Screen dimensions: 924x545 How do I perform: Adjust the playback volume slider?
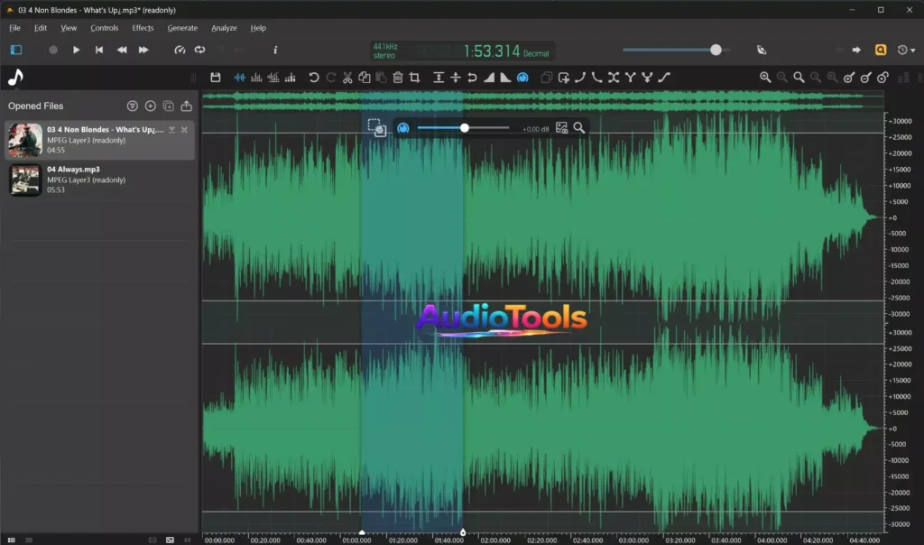pyautogui.click(x=716, y=50)
